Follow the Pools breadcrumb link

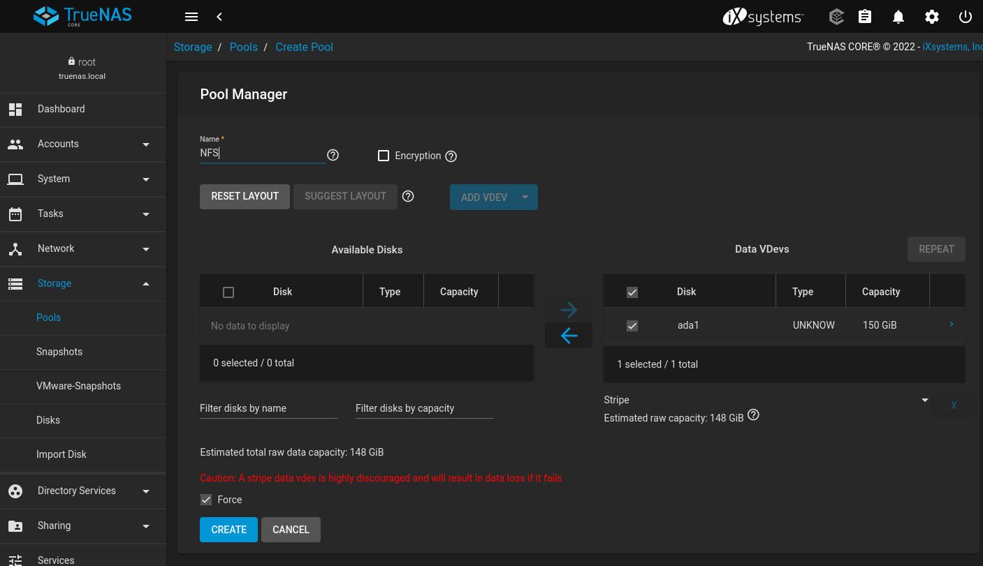pyautogui.click(x=243, y=47)
